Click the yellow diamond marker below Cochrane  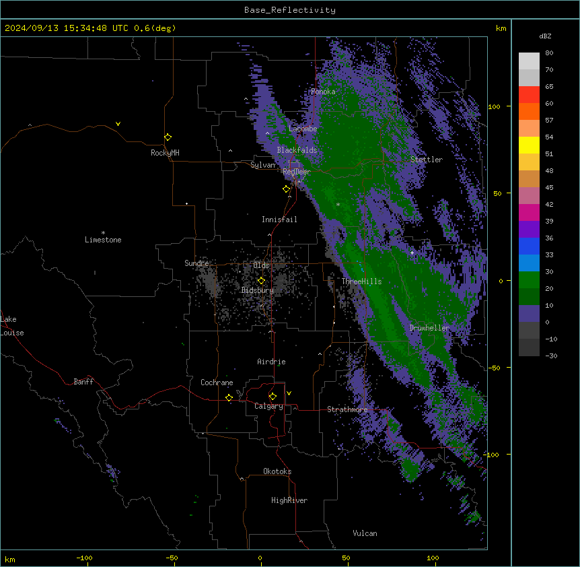point(229,397)
